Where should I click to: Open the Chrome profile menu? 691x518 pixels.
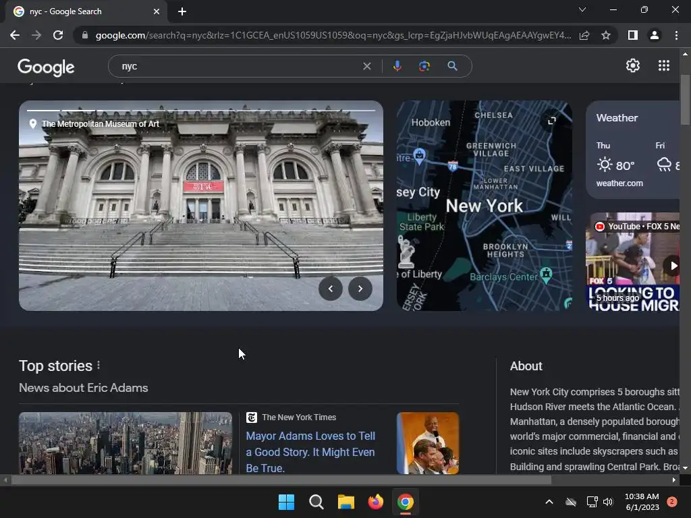pyautogui.click(x=655, y=35)
